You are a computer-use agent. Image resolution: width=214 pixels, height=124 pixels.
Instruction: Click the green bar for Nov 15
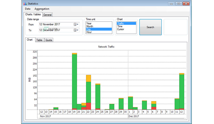[x=56, y=108]
